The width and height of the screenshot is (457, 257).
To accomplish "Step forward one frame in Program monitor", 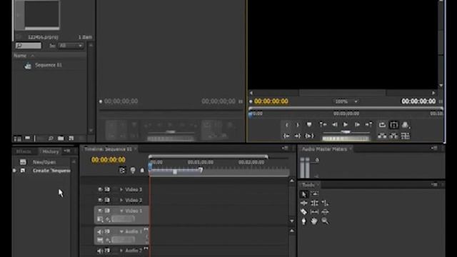I will [x=357, y=125].
